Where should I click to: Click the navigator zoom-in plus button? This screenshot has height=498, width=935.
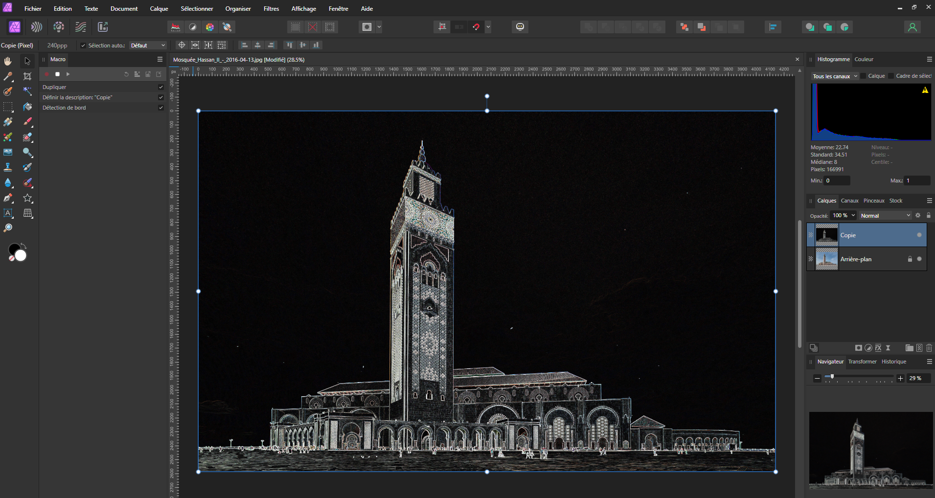(x=900, y=378)
